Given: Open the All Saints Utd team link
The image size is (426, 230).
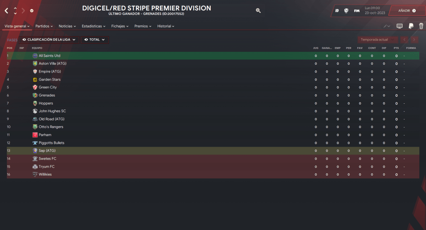Looking at the screenshot, I should pyautogui.click(x=50, y=56).
